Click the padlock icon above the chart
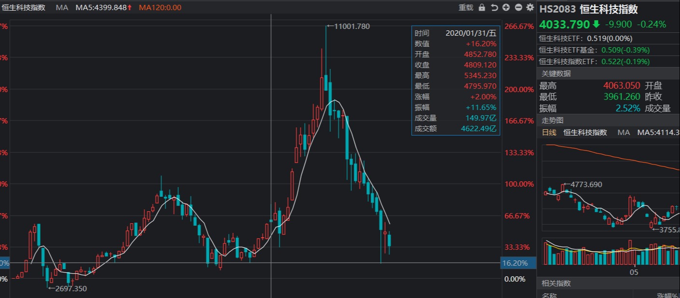680x298 pixels. tap(482, 8)
